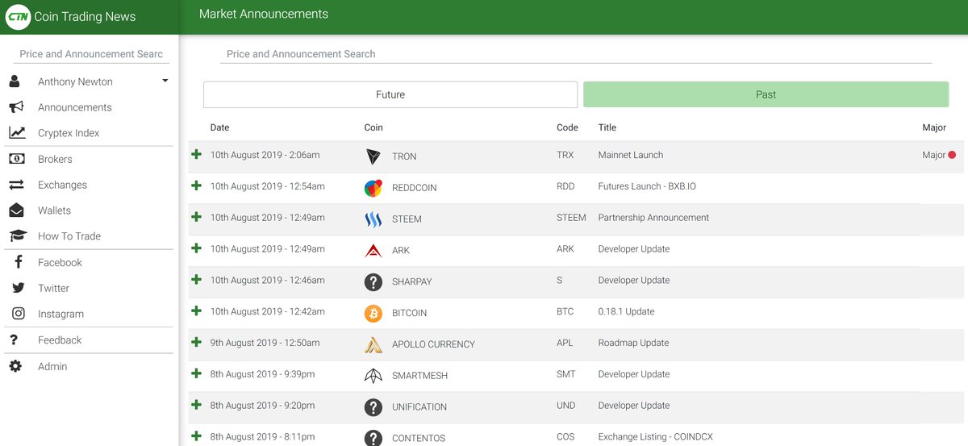This screenshot has width=968, height=446.
Task: Click the Brokers money icon
Action: point(16,159)
